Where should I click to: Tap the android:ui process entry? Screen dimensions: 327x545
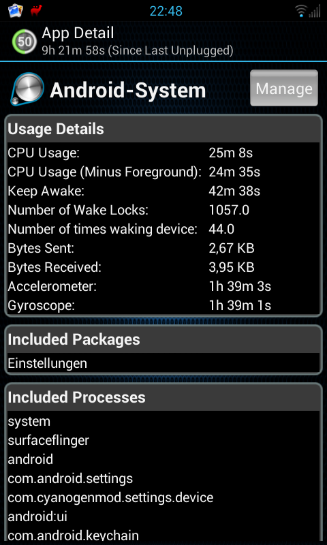point(37,516)
